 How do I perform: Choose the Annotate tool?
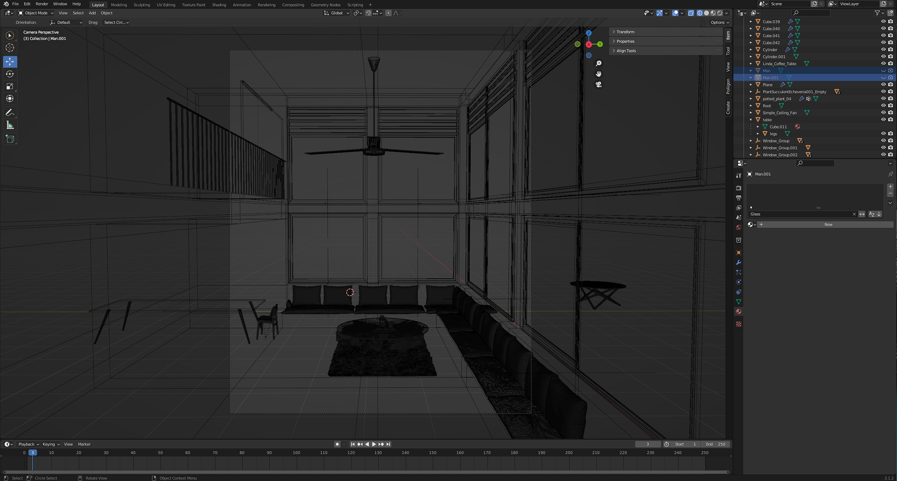pyautogui.click(x=10, y=113)
